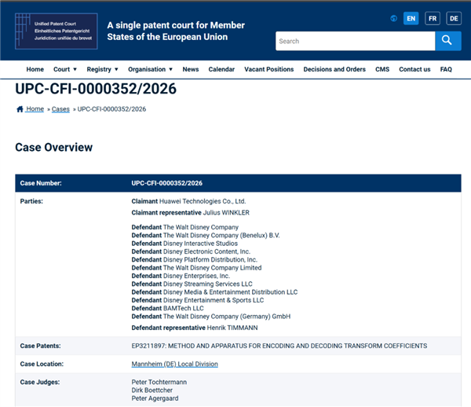
Task: Switch language to EN
Action: [x=411, y=18]
